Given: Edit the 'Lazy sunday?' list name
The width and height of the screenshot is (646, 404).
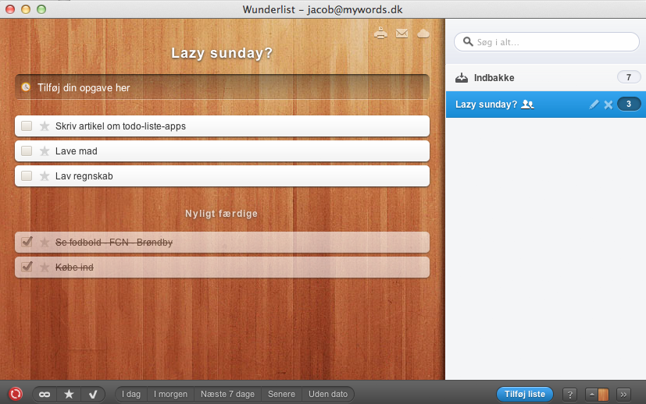Looking at the screenshot, I should [x=594, y=105].
